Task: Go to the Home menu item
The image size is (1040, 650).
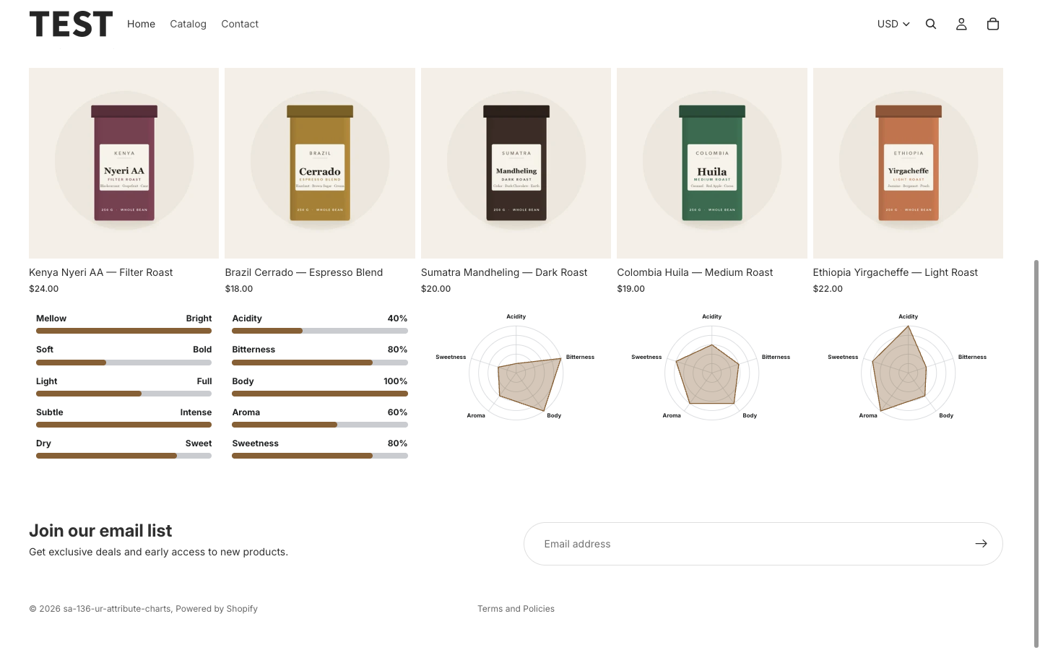Action: [141, 24]
